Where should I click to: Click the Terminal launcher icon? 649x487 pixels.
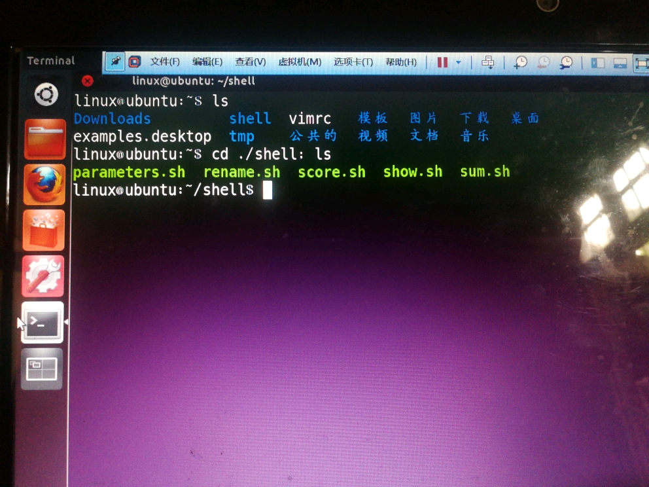click(x=43, y=322)
